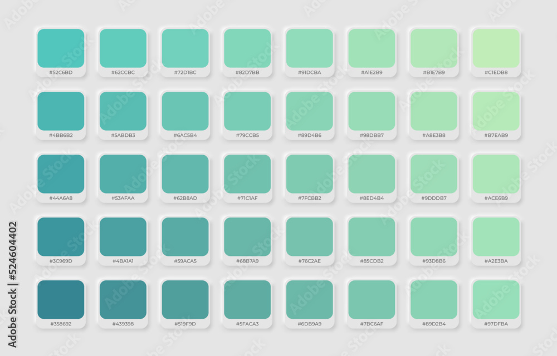Click the #8ED4B4 color swatch
Screen dimensions: 557x356
tap(372, 174)
